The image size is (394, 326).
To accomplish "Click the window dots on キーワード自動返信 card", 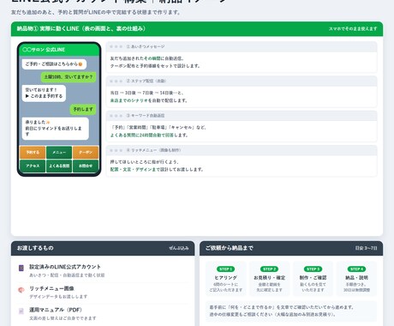I will pyautogui.click(x=116, y=116).
